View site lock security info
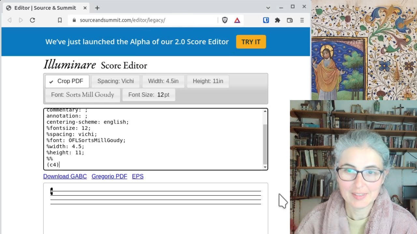 pos(74,20)
